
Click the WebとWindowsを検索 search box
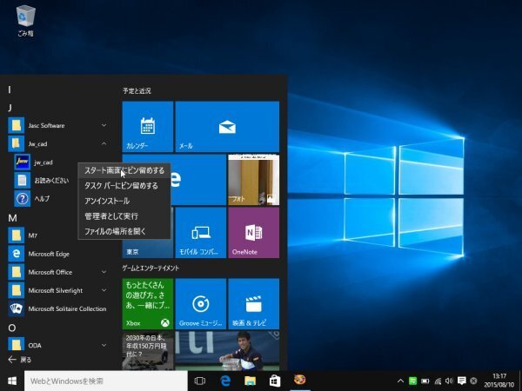click(106, 381)
